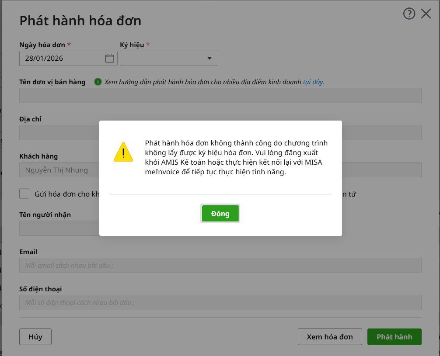Click the Số điện thoại field
The height and width of the screenshot is (356, 440).
220,302
